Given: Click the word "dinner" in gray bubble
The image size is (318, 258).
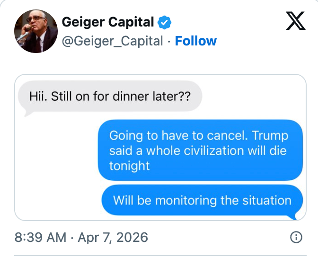Looking at the screenshot, I should point(131,96).
